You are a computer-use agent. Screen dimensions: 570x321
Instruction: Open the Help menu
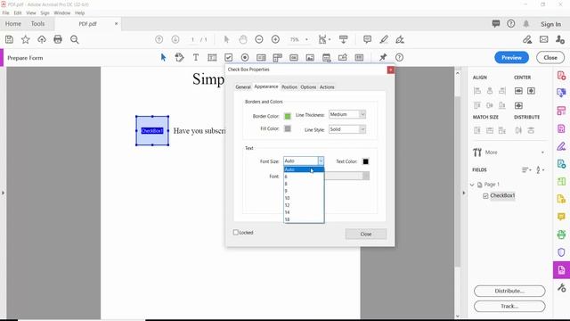79,12
